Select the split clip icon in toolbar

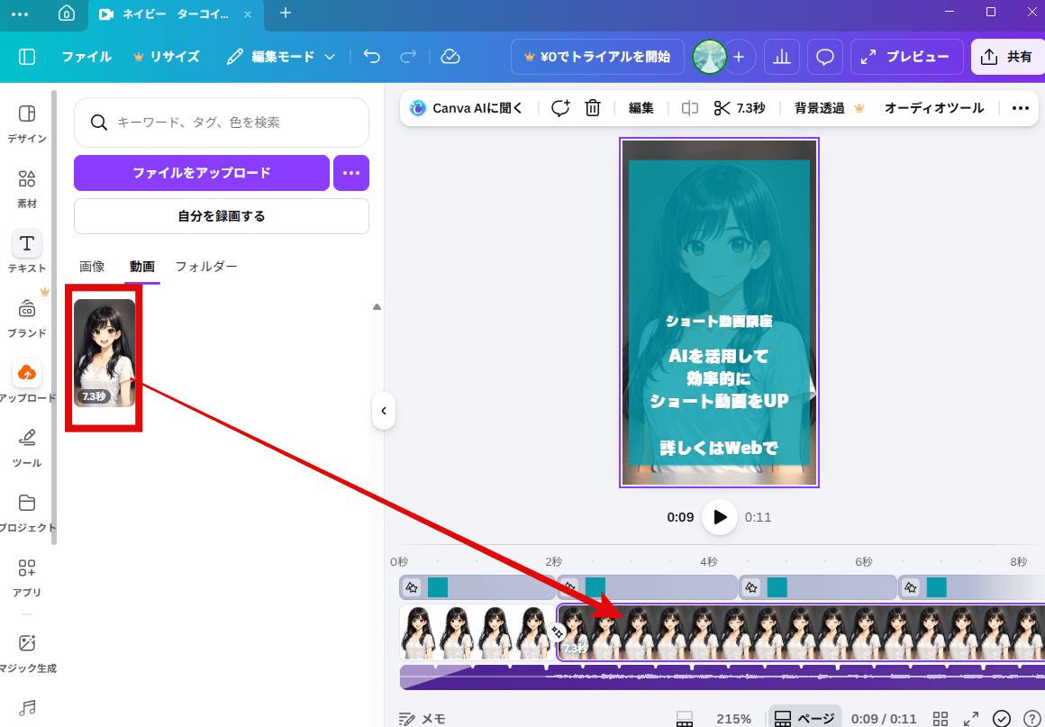coord(689,107)
